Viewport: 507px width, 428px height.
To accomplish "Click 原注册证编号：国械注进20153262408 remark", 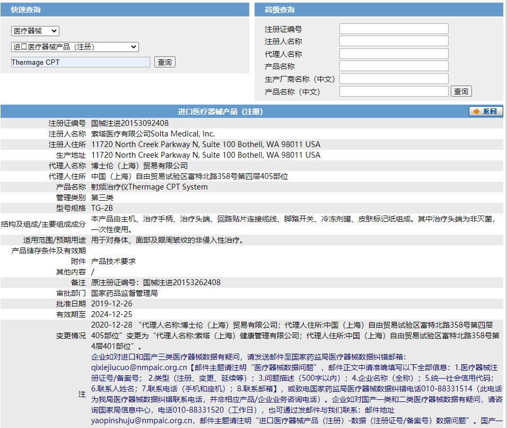I will 156,283.
